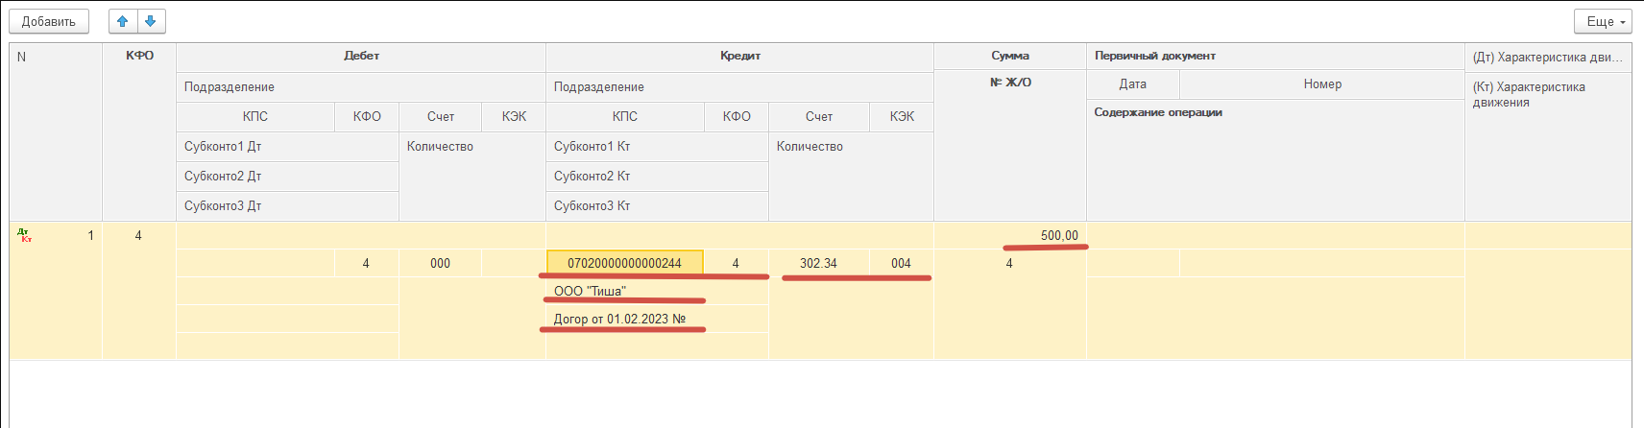The image size is (1644, 428).
Task: Click the Сумма column header
Action: 1009,56
